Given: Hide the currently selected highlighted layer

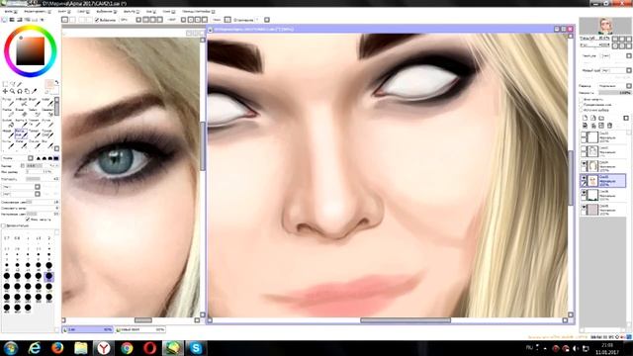Looking at the screenshot, I should pyautogui.click(x=584, y=178).
